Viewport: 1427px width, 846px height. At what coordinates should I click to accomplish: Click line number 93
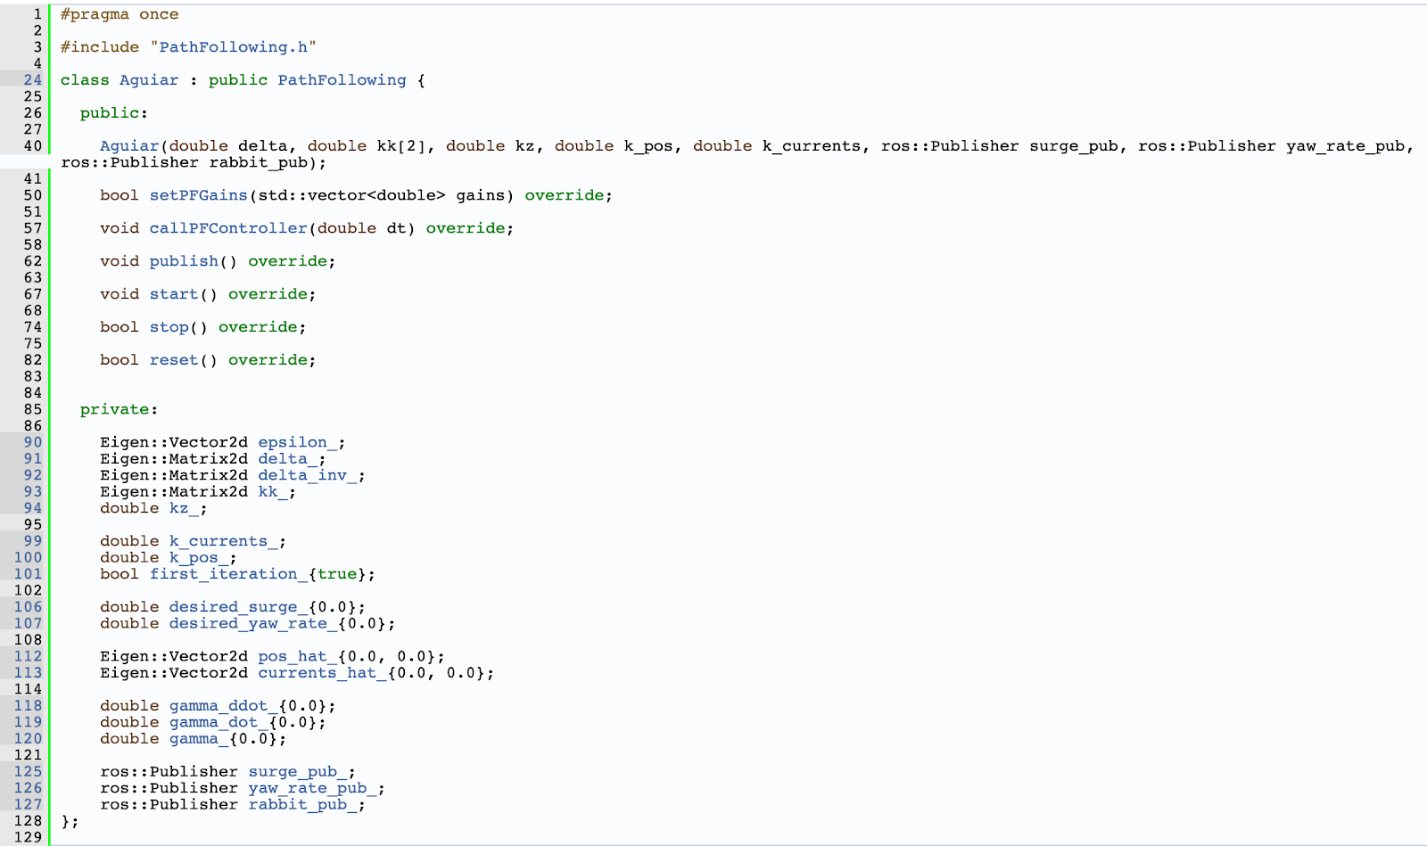(33, 492)
